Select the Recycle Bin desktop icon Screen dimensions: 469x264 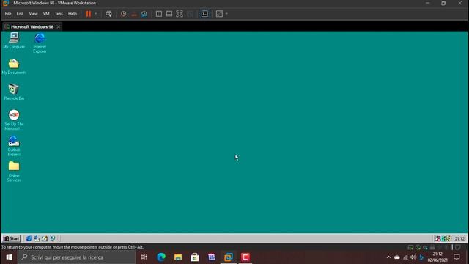(14, 92)
